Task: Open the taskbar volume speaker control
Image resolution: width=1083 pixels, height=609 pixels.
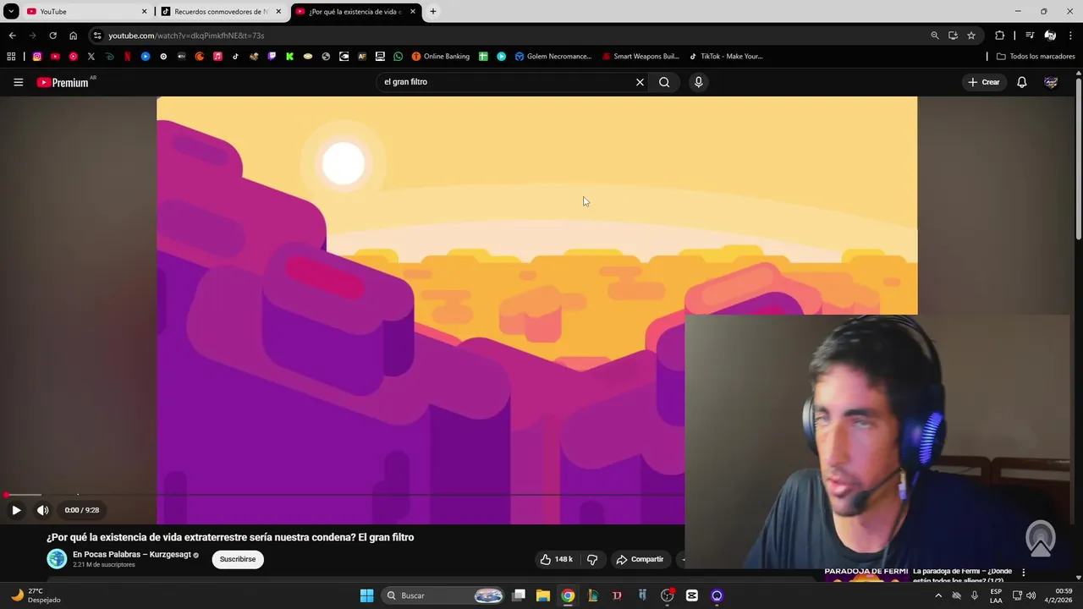Action: coord(1031,595)
